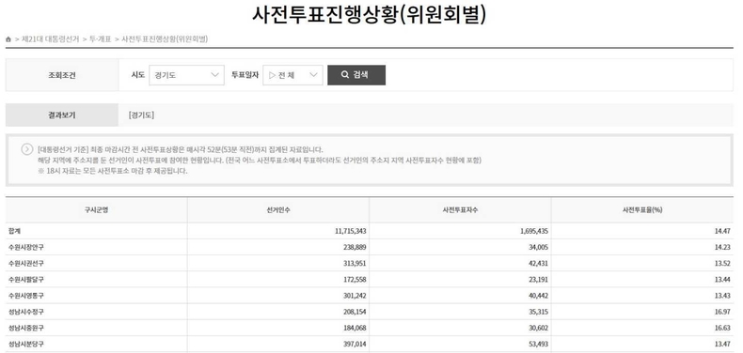The image size is (743, 353).
Task: Select the 성남시분당구 row
Action: (x=369, y=344)
